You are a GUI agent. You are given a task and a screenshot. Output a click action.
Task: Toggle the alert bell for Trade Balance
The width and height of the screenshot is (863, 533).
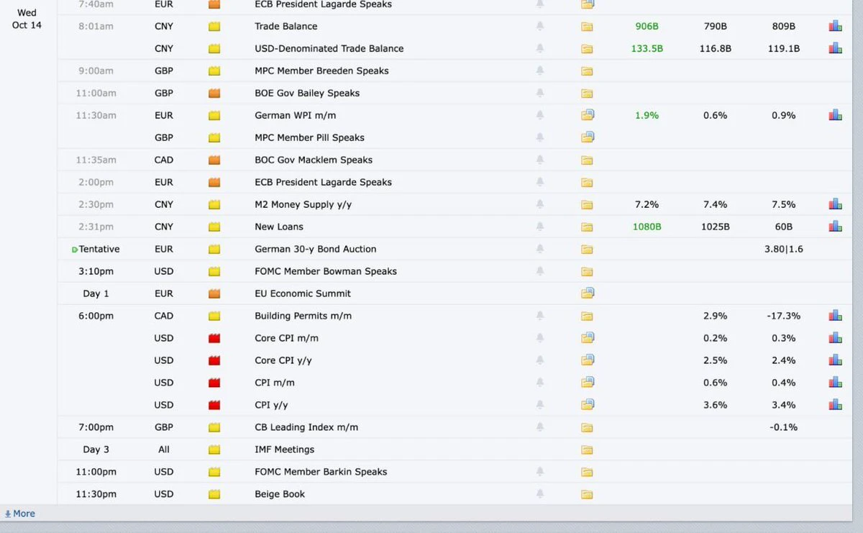coord(540,26)
